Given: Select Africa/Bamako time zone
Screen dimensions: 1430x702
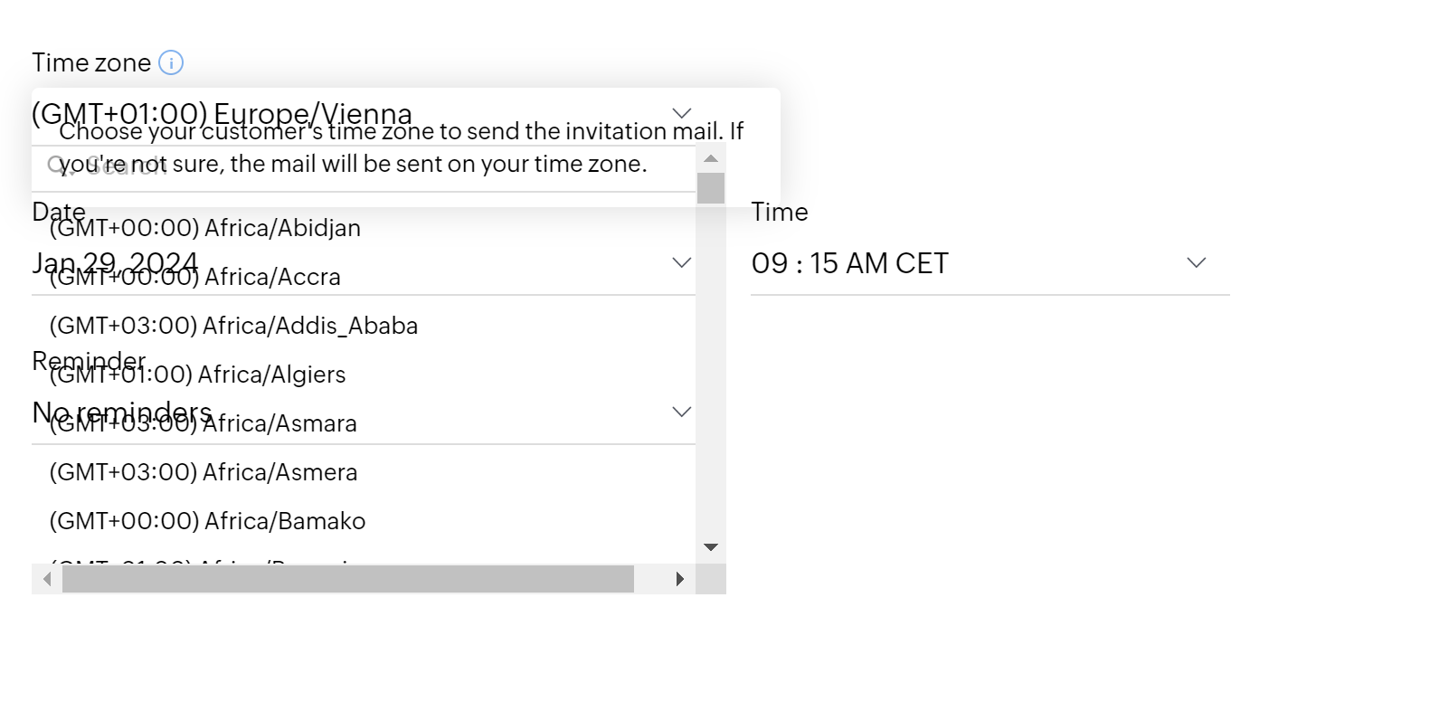Looking at the screenshot, I should [207, 521].
